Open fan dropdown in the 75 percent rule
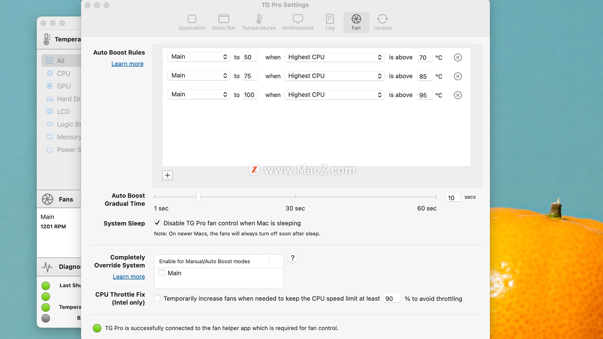 point(199,76)
